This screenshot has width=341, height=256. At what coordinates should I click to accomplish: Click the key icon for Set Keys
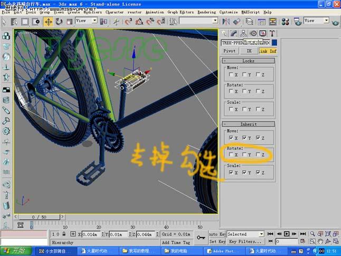(x=201, y=238)
